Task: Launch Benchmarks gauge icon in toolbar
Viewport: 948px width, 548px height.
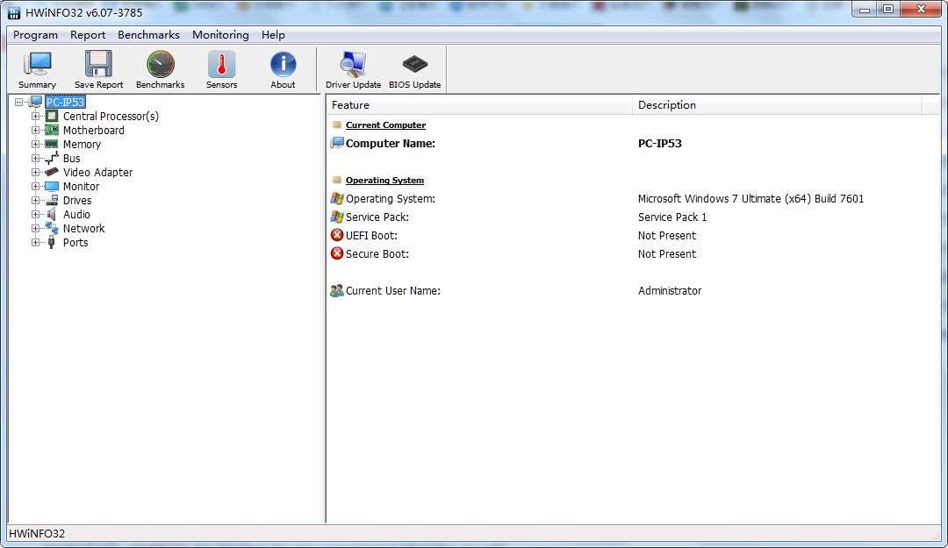Action: coord(161,64)
